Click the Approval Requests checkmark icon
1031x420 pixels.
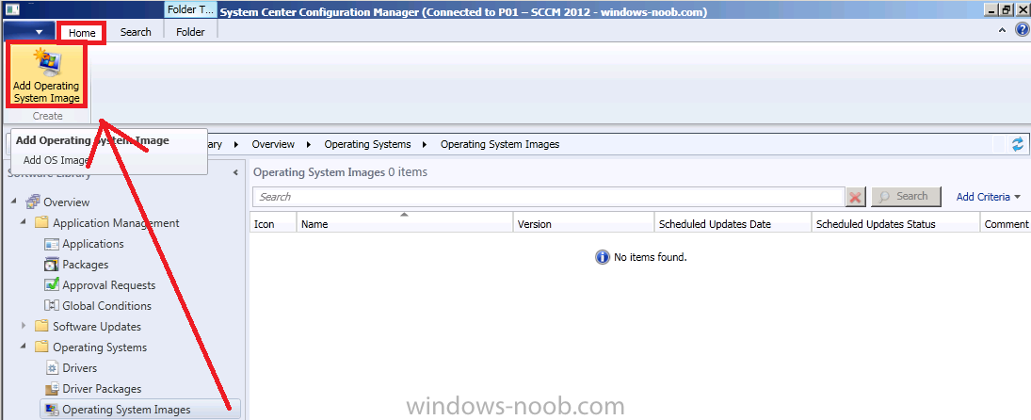pyautogui.click(x=52, y=284)
